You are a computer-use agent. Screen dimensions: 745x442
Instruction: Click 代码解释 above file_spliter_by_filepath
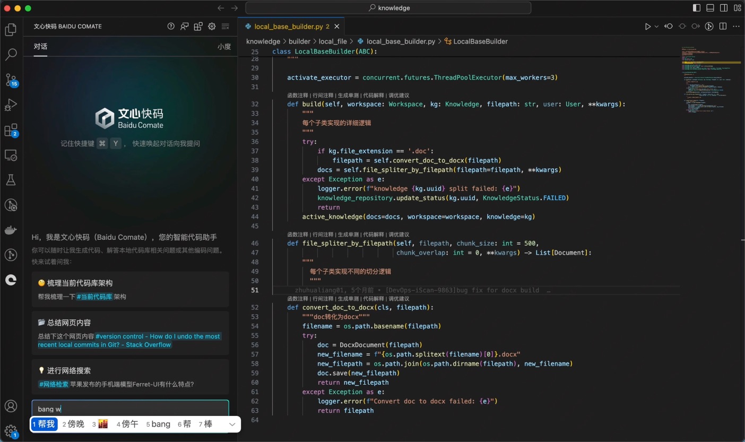(374, 235)
